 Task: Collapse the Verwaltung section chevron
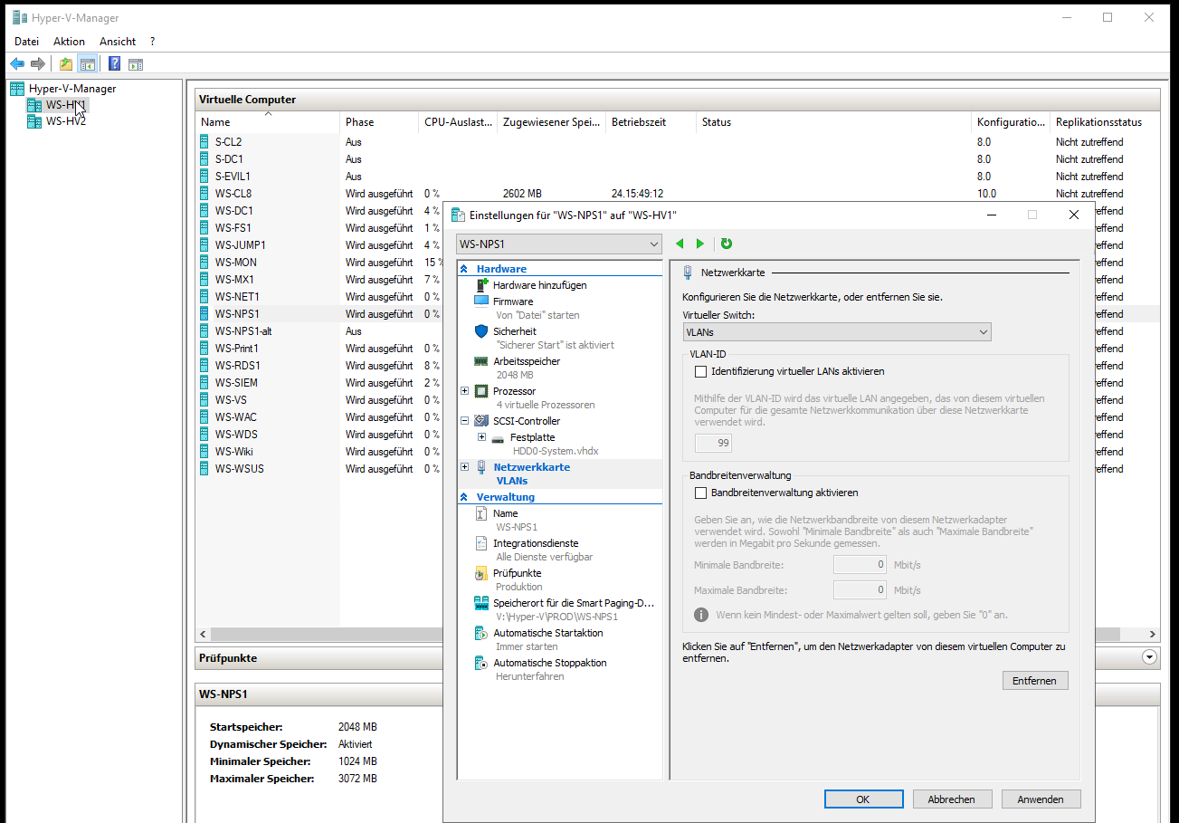coord(464,497)
